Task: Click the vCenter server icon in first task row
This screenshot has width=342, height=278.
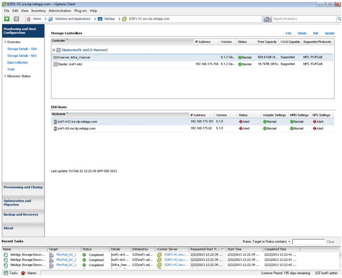Action: pyautogui.click(x=159, y=255)
